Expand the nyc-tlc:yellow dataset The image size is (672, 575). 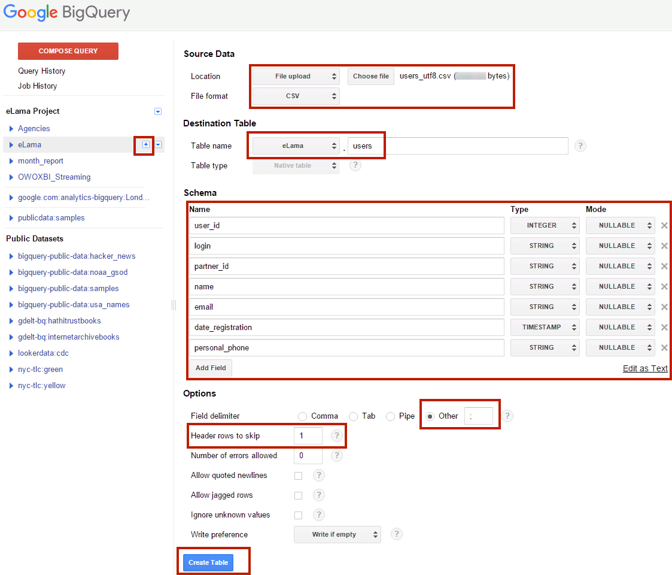[11, 386]
